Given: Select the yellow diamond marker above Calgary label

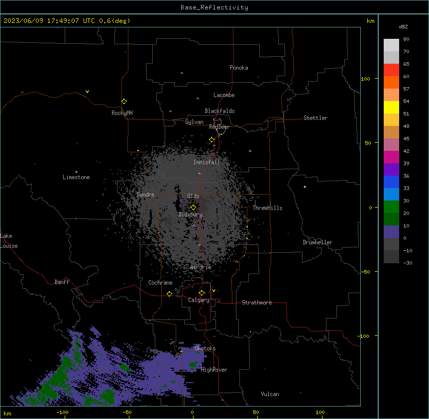Looking at the screenshot, I should tap(202, 293).
